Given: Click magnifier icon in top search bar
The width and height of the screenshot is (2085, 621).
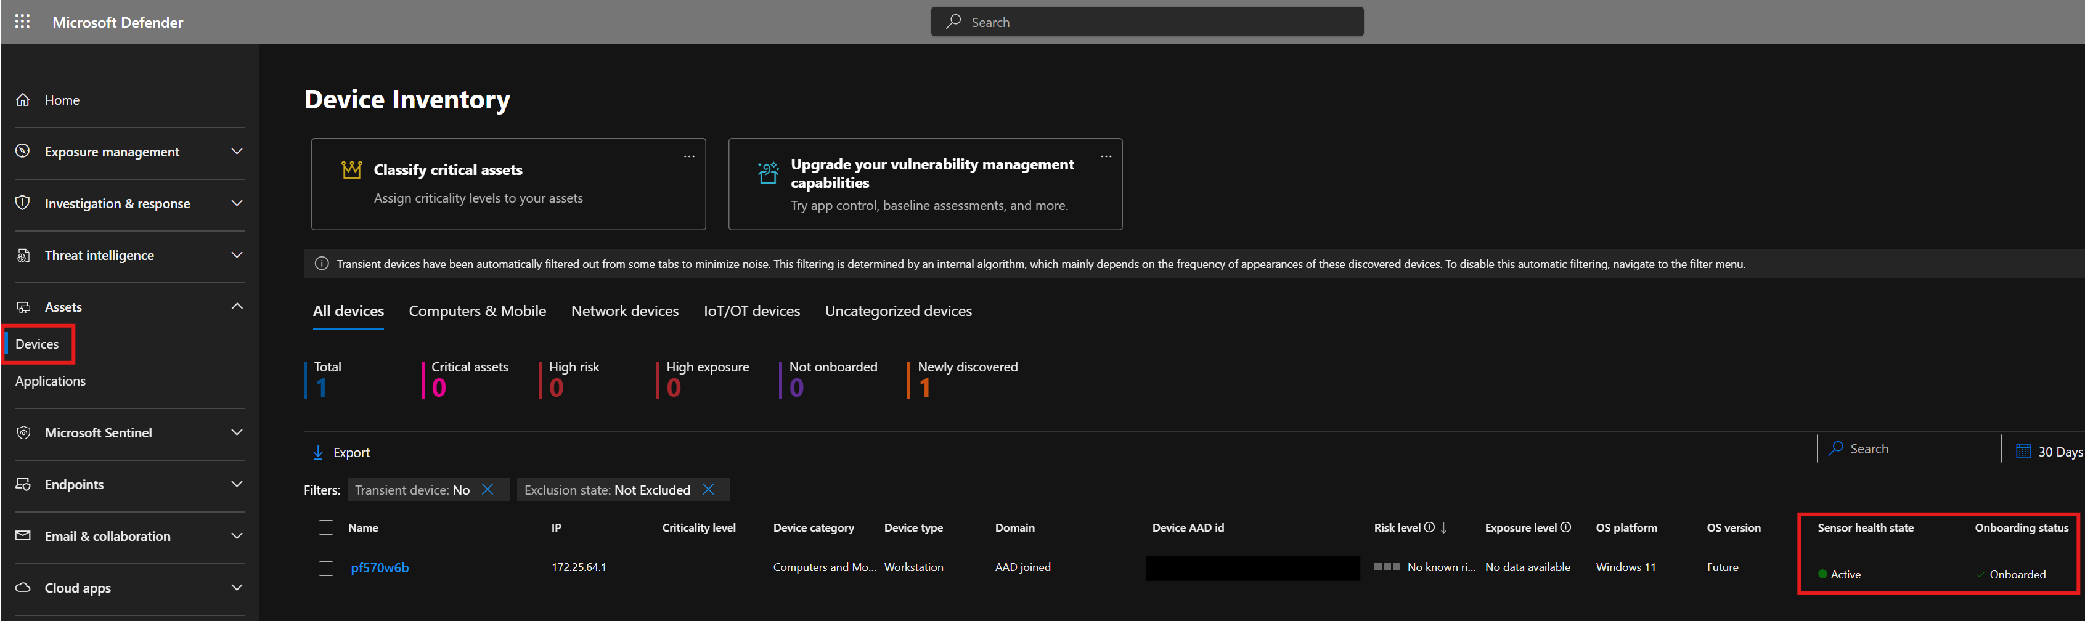Looking at the screenshot, I should pos(953,22).
